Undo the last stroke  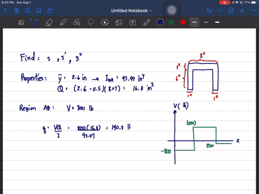tap(209, 11)
